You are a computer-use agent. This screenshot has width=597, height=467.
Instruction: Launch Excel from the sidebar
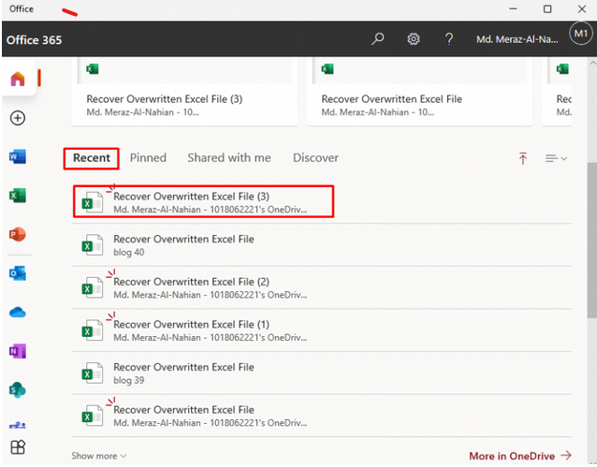coord(18,196)
